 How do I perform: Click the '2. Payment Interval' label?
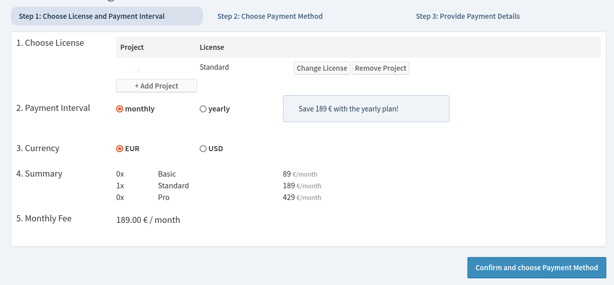(53, 108)
